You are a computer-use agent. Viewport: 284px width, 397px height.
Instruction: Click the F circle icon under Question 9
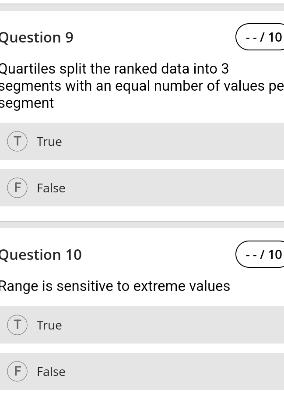(18, 188)
